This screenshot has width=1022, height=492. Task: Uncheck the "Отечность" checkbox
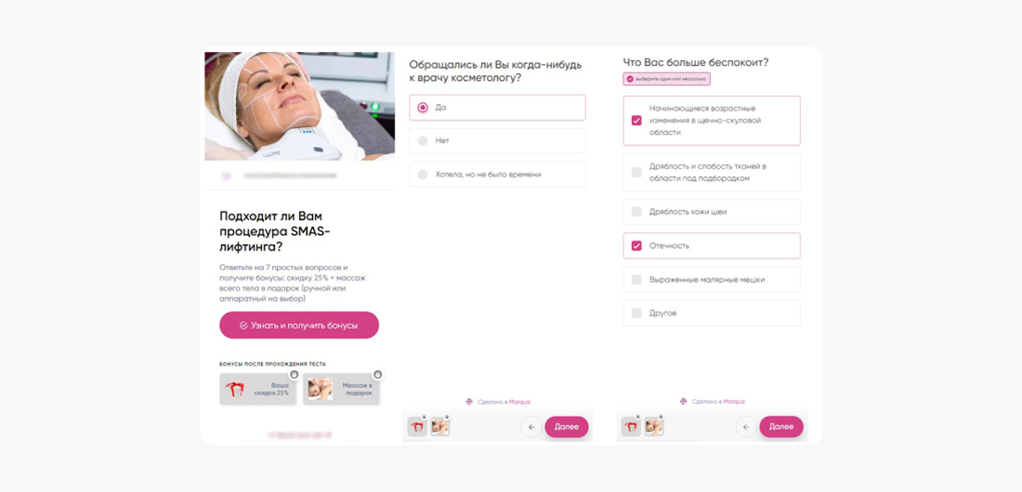click(636, 246)
